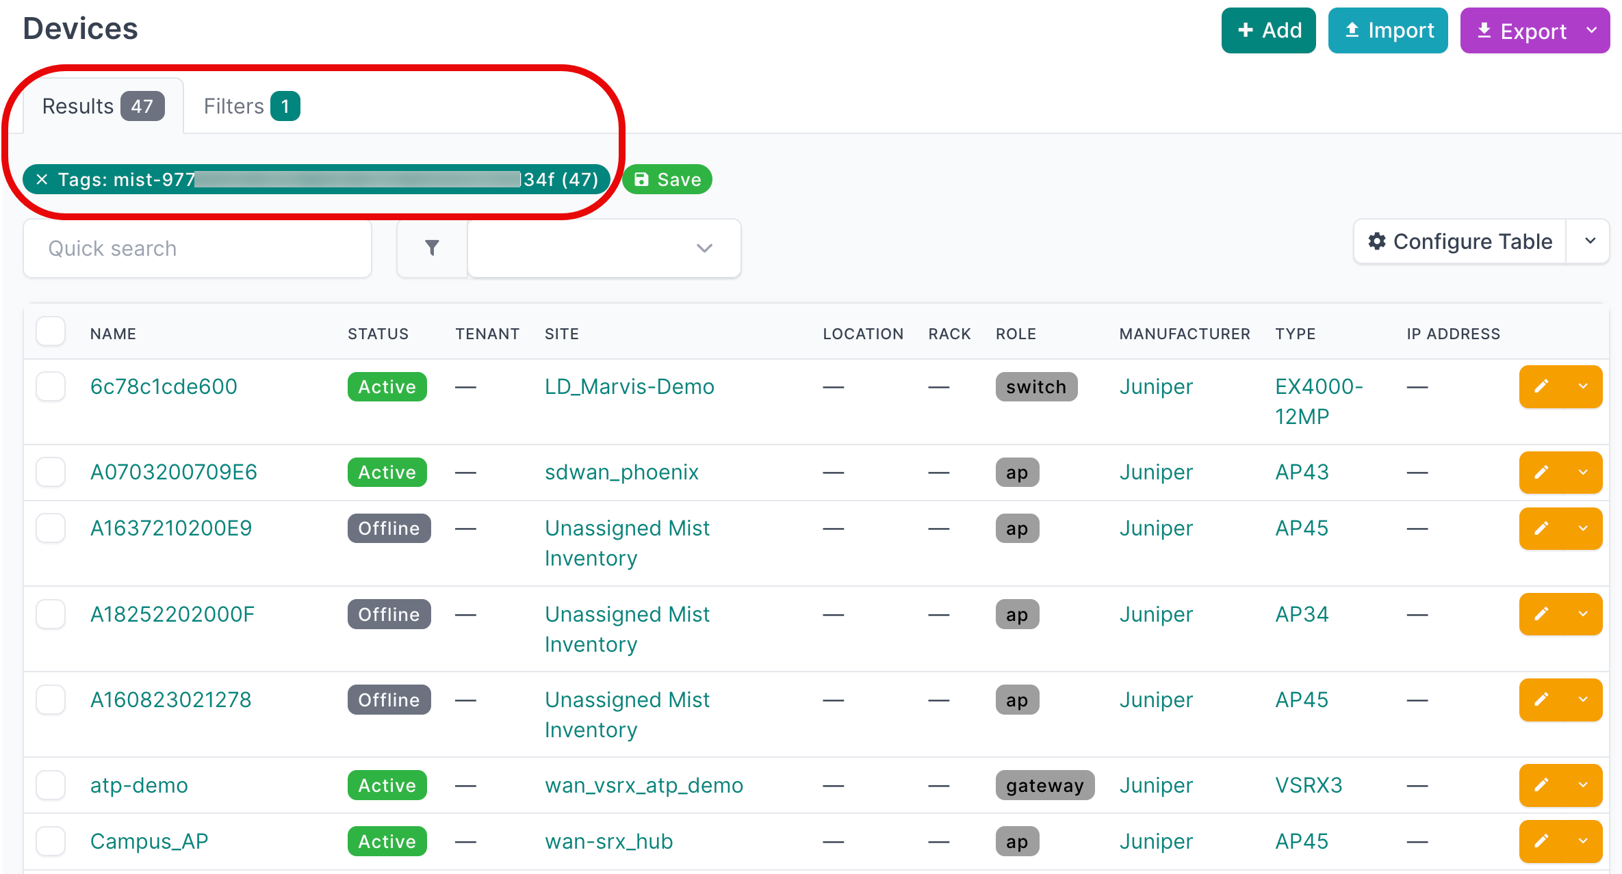The image size is (1622, 874).
Task: Remove the Tags filter using its X icon
Action: 42,179
